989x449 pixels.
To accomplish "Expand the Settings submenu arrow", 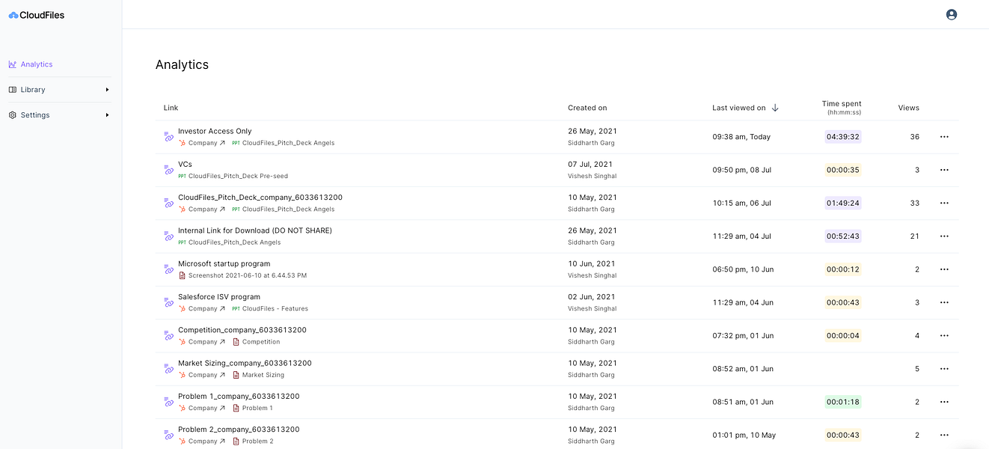I will tap(107, 115).
